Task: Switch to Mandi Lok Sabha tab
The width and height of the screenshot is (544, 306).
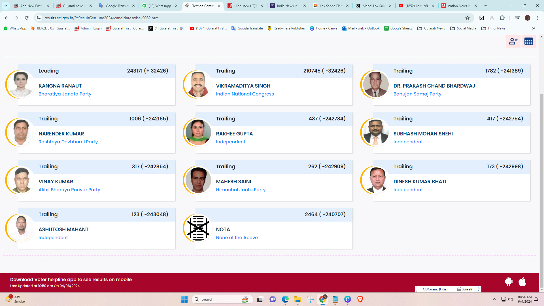Action: 373,6
